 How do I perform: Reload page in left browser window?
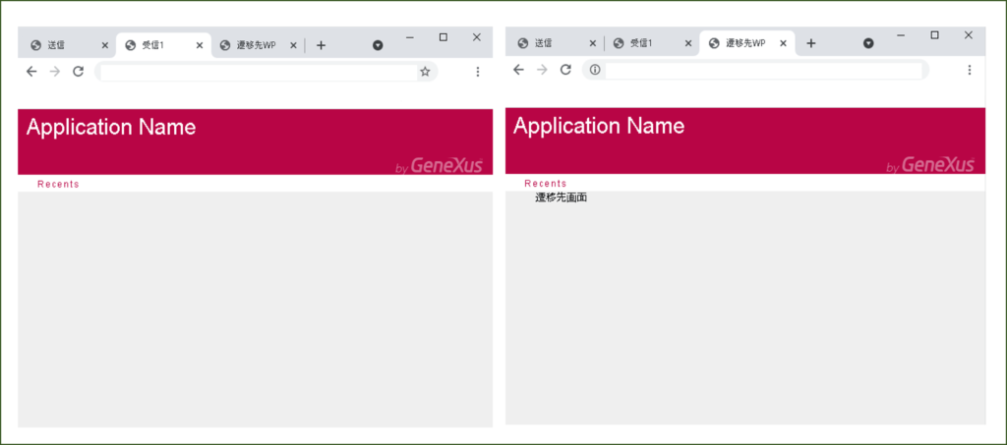pos(78,72)
